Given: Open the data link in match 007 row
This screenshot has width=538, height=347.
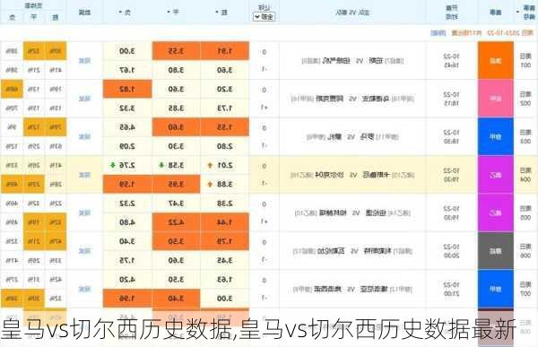Looking at the screenshot, I should (x=85, y=290).
